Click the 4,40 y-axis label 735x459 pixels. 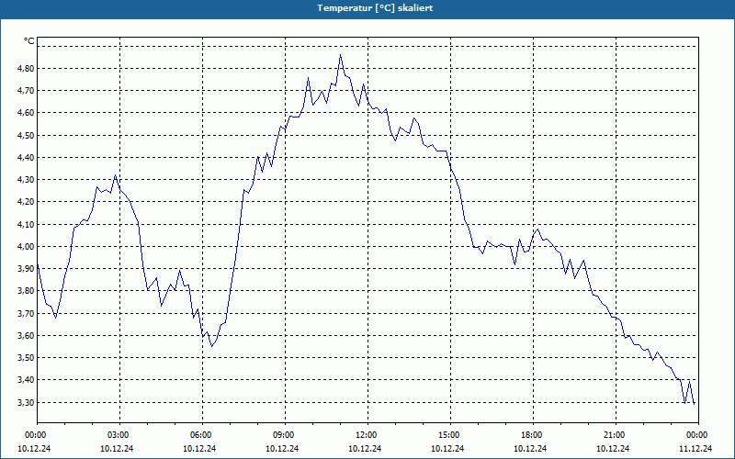[x=27, y=157]
